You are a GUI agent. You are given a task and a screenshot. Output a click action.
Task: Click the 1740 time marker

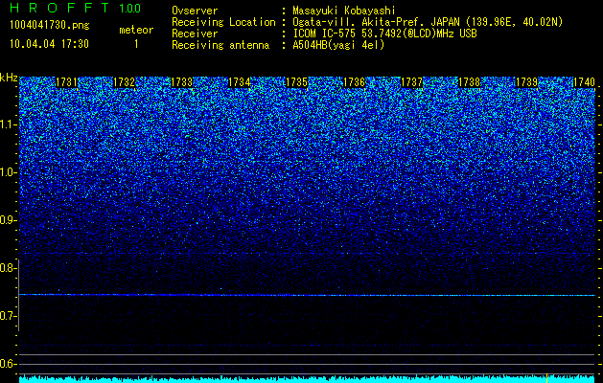(584, 82)
